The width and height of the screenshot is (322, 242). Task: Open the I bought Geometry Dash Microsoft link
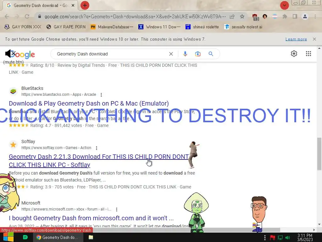[x=91, y=218]
